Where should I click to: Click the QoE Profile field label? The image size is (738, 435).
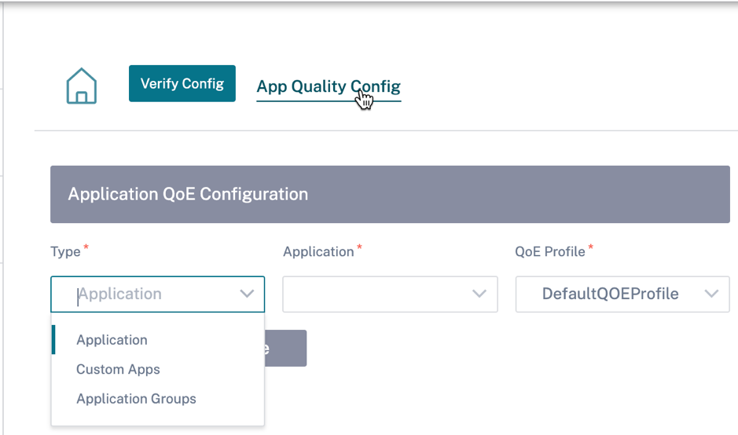click(549, 251)
